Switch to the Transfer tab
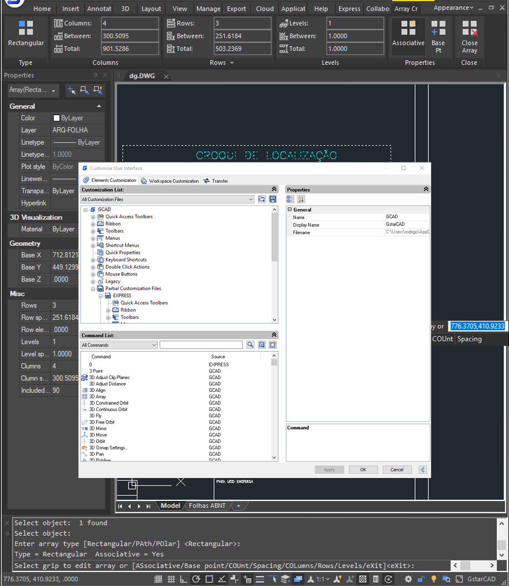Screen dimensions: 509x586 216,181
